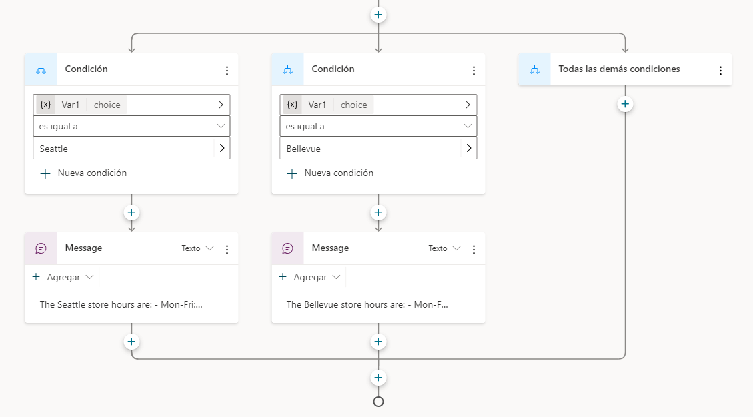This screenshot has width=753, height=417.
Task: Open more options on Bellevue Message card
Action: (x=474, y=250)
